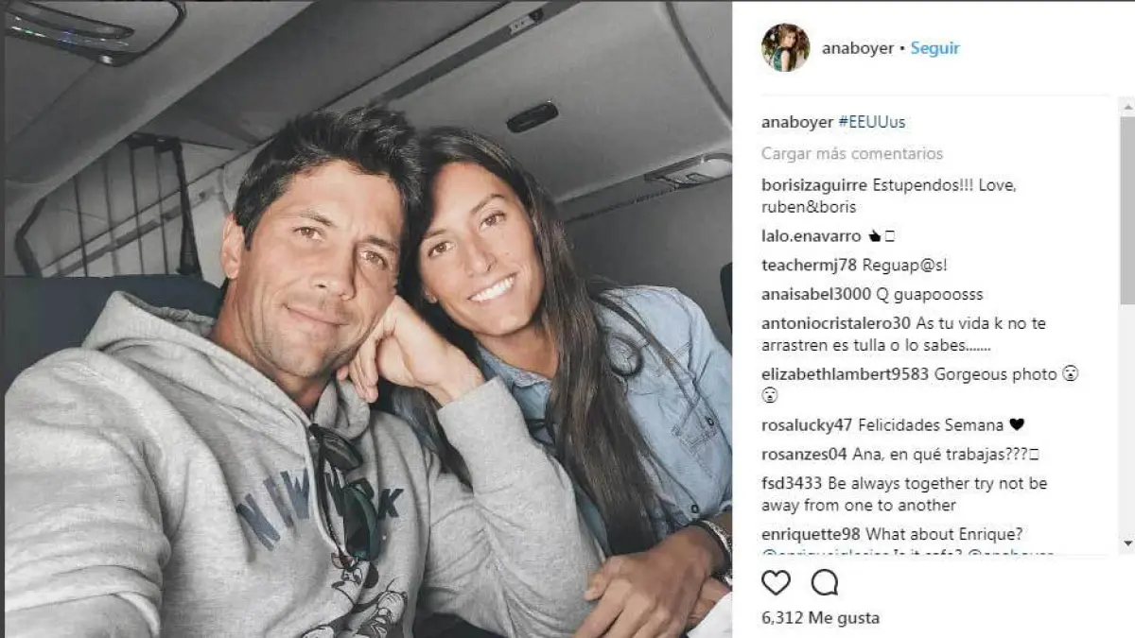The image size is (1135, 638).
Task: Open elizabethlambert9583's profile
Action: coord(846,374)
